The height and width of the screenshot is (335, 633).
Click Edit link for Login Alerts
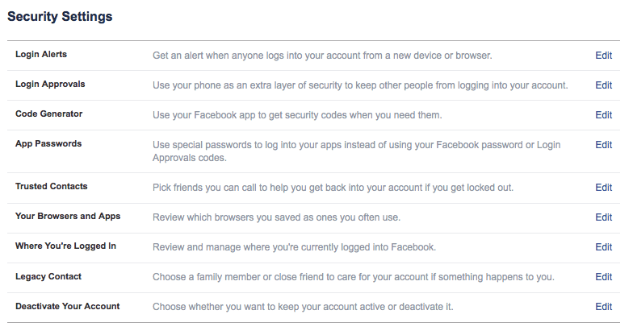[603, 56]
